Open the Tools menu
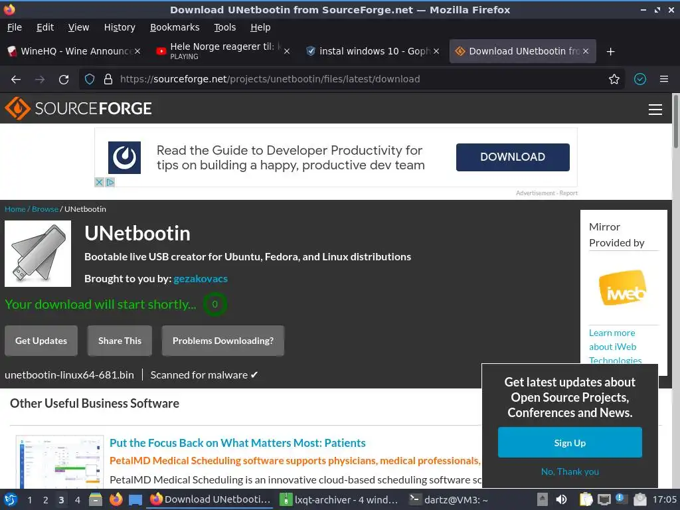The image size is (680, 510). coord(224,27)
